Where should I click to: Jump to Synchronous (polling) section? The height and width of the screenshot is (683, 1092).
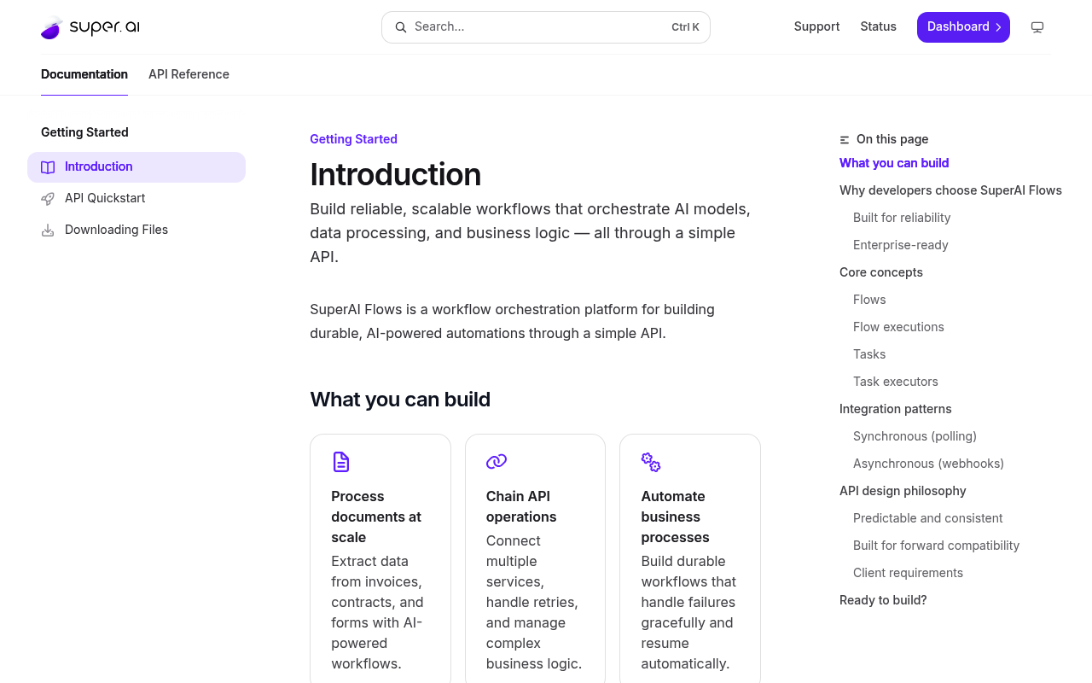click(x=915, y=436)
